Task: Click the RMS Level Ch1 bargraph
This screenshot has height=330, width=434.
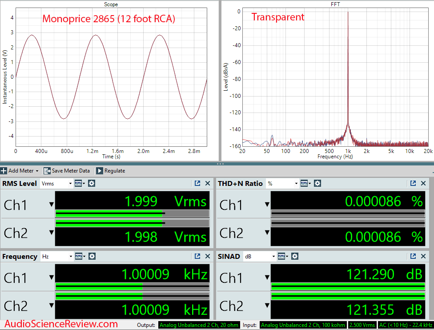Action: click(133, 213)
